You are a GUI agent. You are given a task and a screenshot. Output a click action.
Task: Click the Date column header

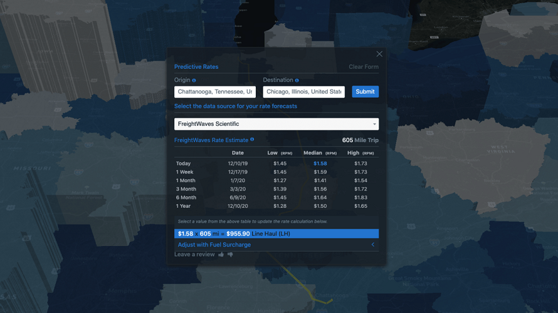[238, 153]
